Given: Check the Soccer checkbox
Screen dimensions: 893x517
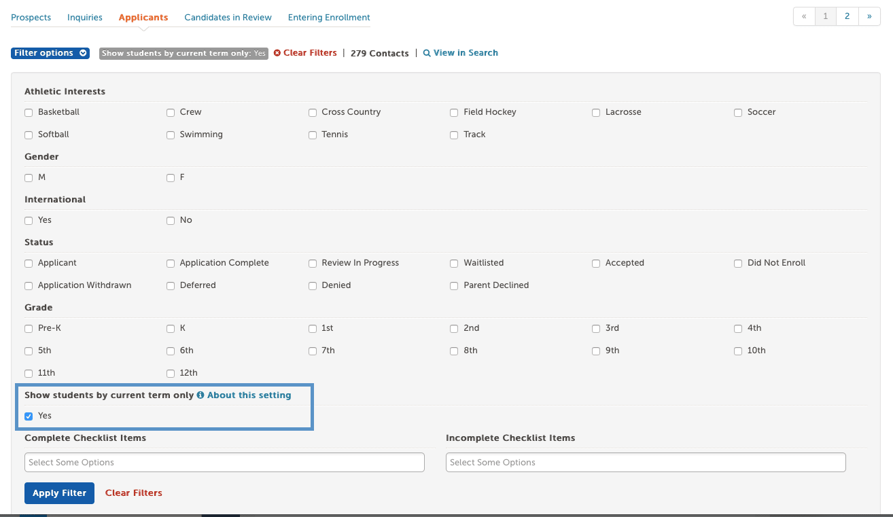Looking at the screenshot, I should [738, 113].
